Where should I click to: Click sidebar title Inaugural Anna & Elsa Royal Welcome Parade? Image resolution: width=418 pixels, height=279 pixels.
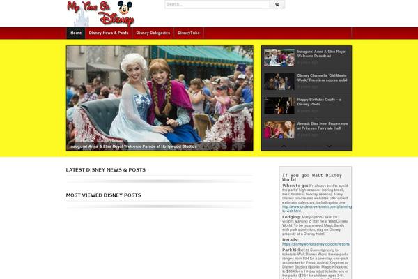click(x=322, y=54)
